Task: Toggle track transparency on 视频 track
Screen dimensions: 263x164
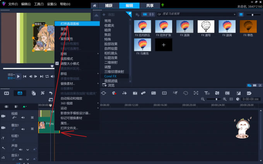Action: [x=32, y=117]
